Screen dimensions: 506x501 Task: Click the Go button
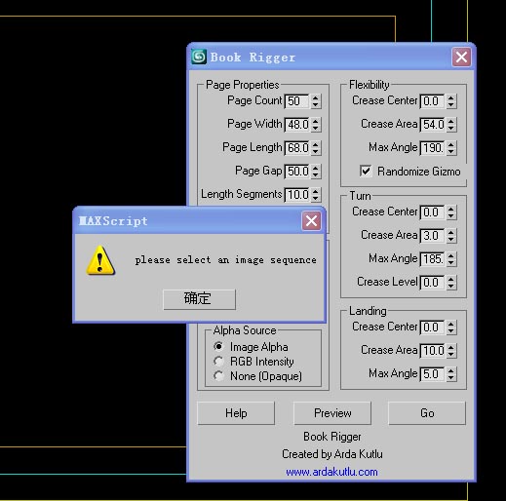[427, 413]
